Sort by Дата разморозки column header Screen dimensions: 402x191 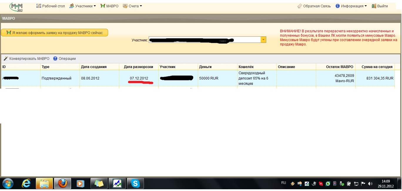139,67
